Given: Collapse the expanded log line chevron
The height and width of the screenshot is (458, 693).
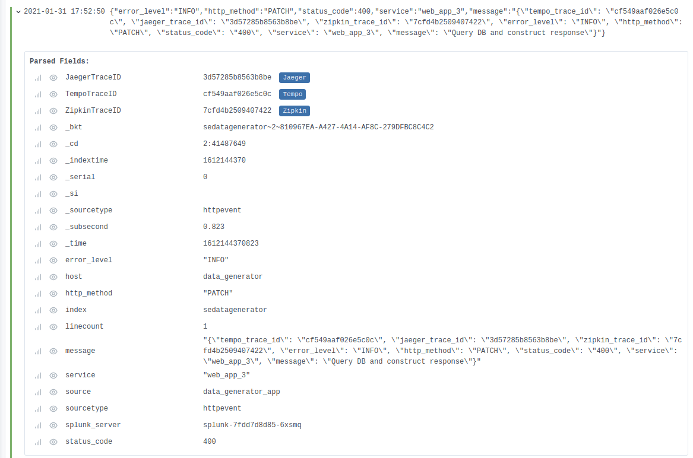Looking at the screenshot, I should (x=18, y=11).
